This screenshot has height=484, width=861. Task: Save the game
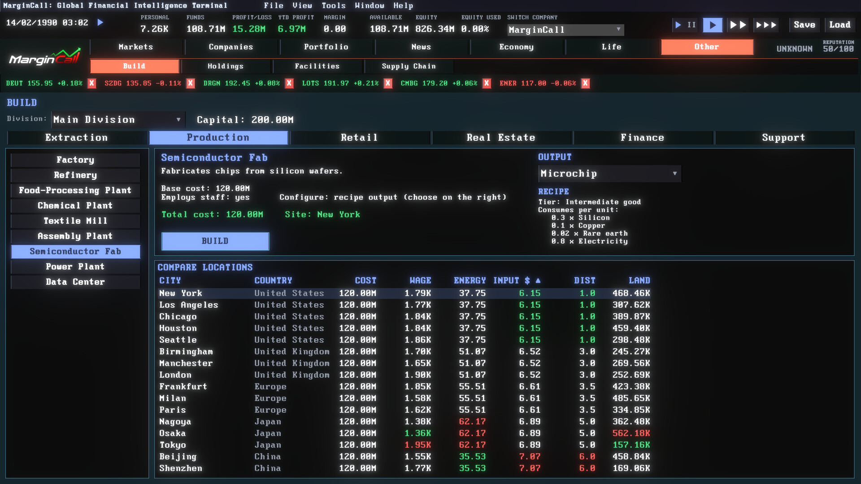click(x=804, y=25)
